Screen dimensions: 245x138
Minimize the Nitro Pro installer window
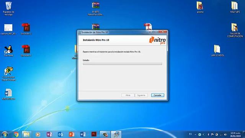pyautogui.click(x=151, y=32)
